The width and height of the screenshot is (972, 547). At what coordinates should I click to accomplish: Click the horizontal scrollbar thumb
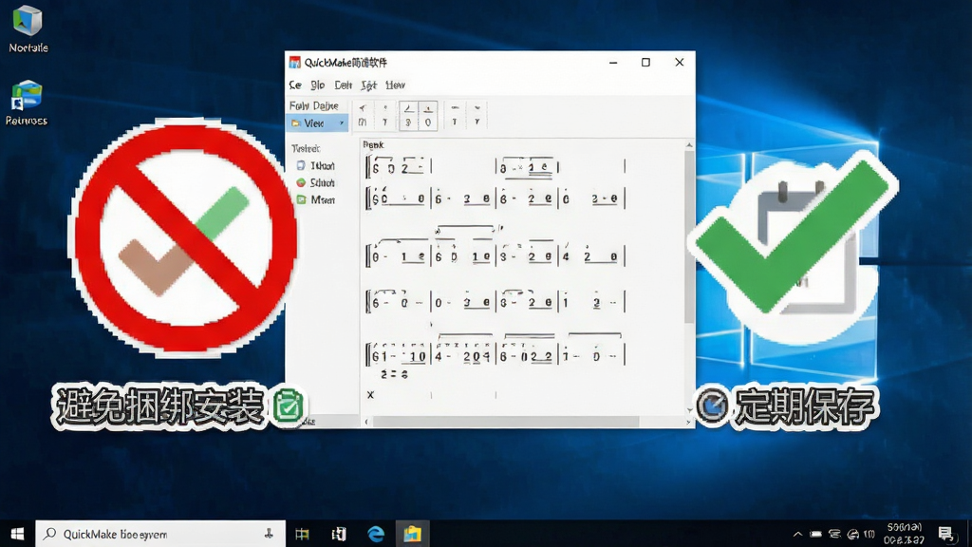pos(506,422)
